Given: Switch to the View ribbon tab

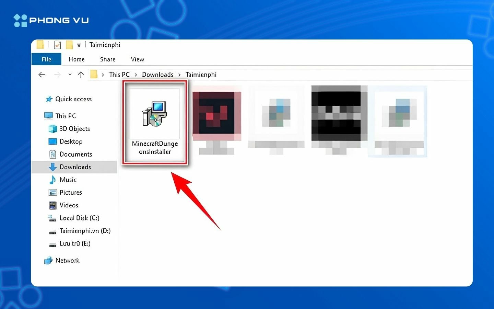Looking at the screenshot, I should (138, 59).
